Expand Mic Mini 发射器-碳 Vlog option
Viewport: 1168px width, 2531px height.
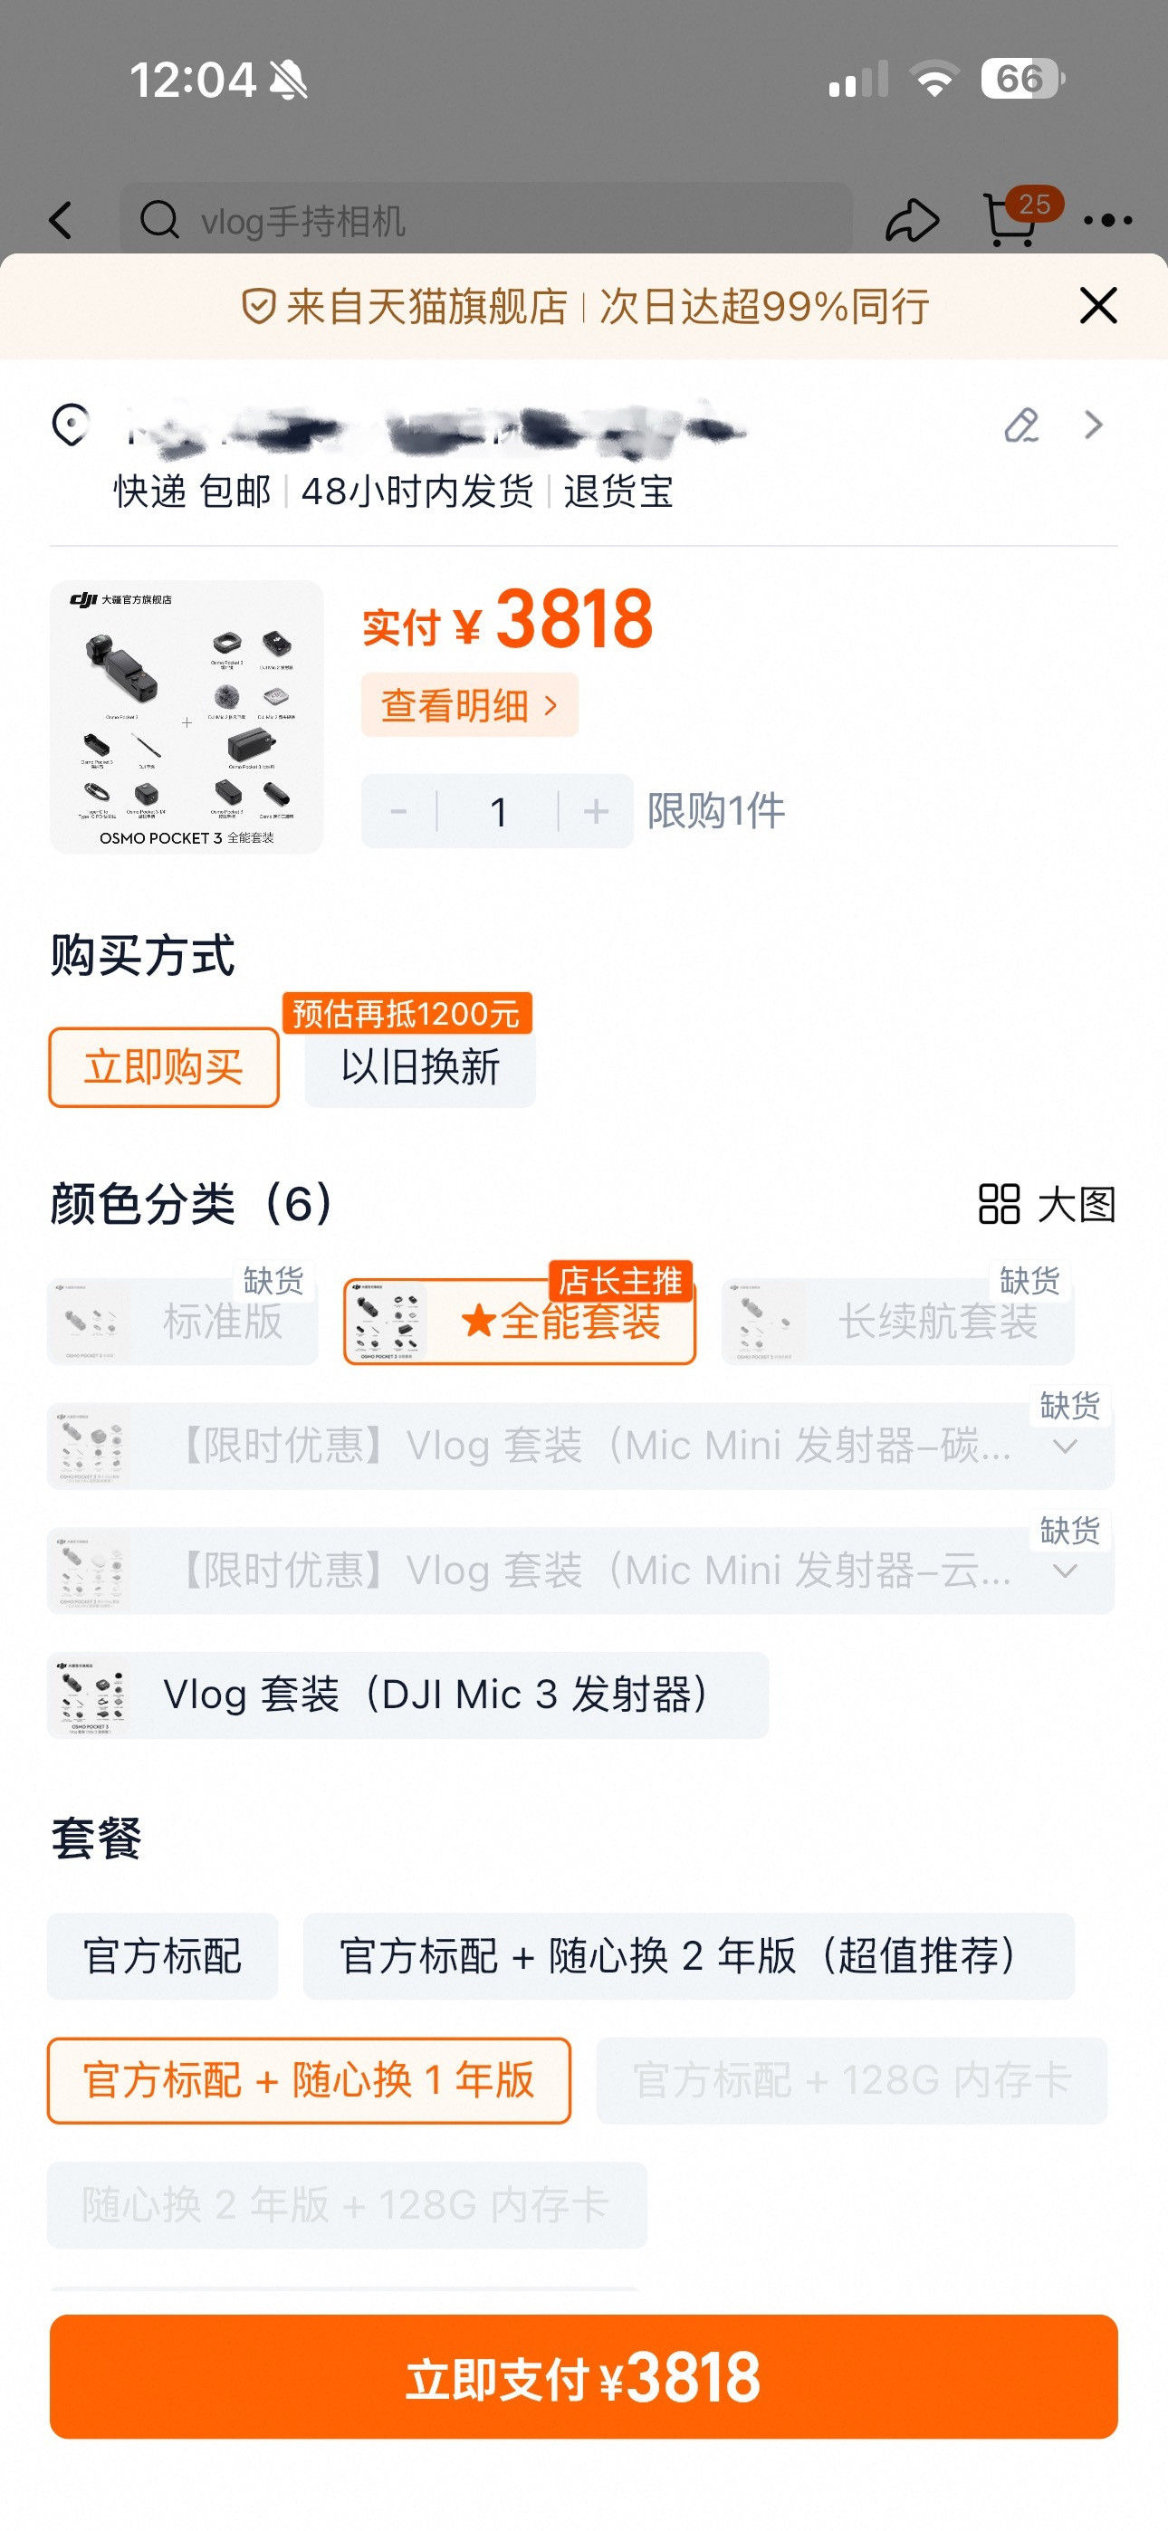[1065, 1447]
